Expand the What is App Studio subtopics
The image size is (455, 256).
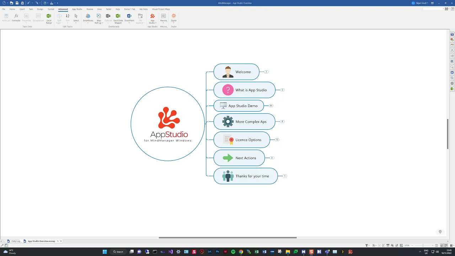pyautogui.click(x=282, y=90)
